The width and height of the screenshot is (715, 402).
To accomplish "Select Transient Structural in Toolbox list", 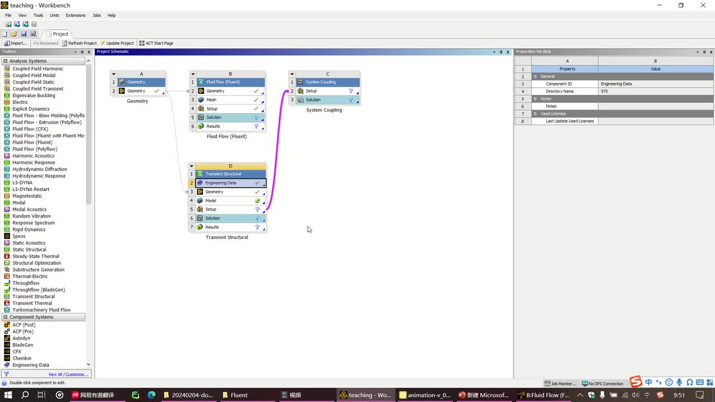I will point(34,296).
